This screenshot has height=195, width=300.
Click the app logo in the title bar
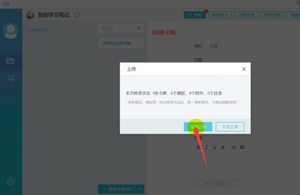click(6, 4)
